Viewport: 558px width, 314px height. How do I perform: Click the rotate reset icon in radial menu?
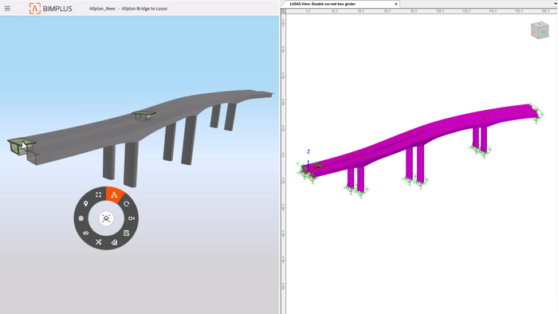[126, 204]
